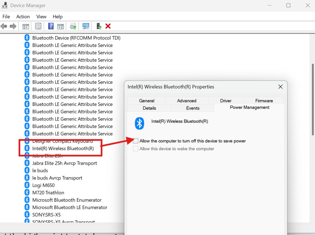The height and width of the screenshot is (235, 315).
Task: Click the Bluetooth icon beside Logi M650
Action: pos(27,185)
